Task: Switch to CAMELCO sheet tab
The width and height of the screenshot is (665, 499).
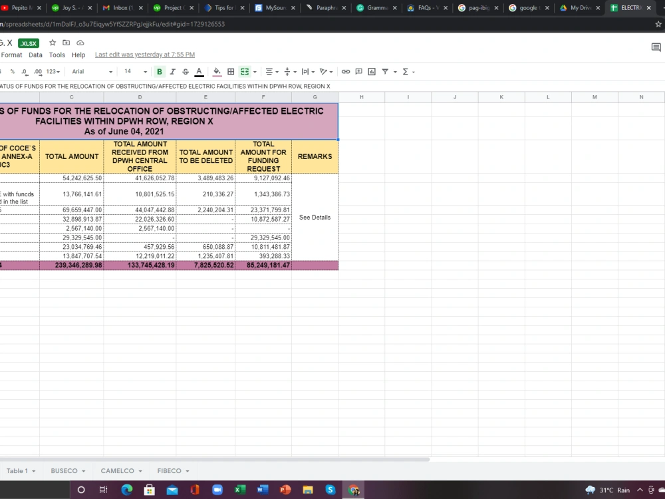Action: tap(121, 470)
